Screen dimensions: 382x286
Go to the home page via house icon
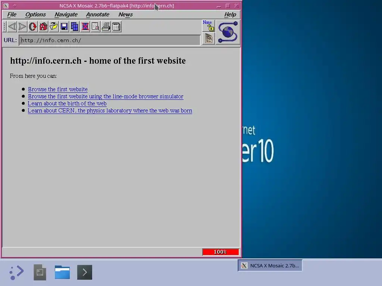tap(43, 26)
